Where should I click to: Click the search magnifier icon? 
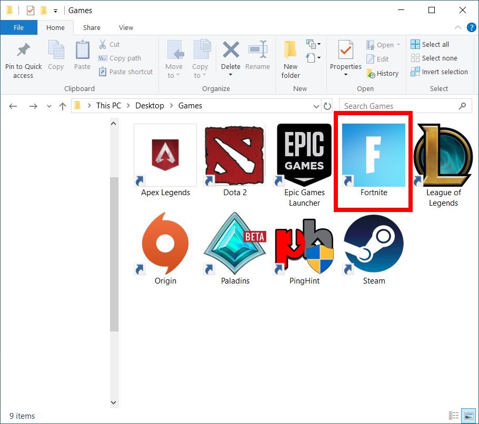click(x=463, y=106)
